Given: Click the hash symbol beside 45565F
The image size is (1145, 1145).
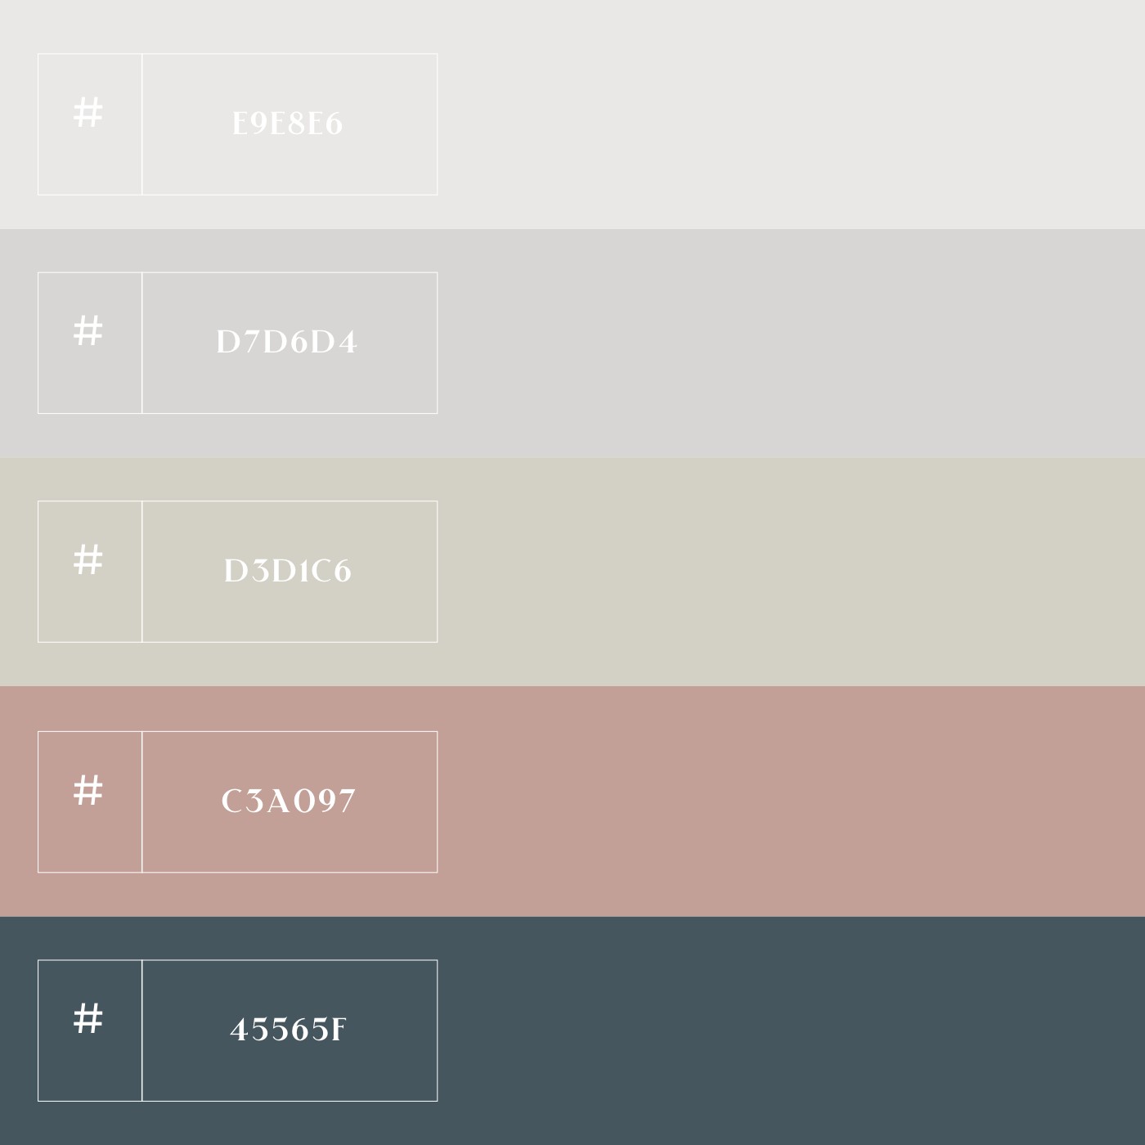Looking at the screenshot, I should pyautogui.click(x=88, y=1019).
